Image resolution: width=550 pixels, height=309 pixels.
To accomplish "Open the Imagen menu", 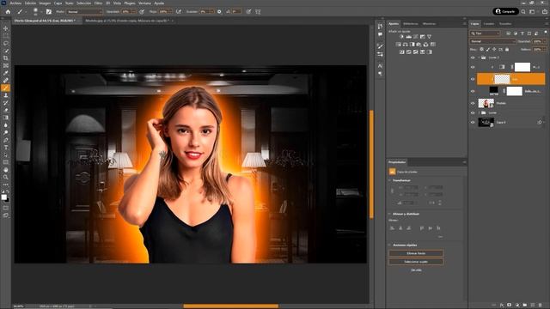I will click(x=45, y=3).
